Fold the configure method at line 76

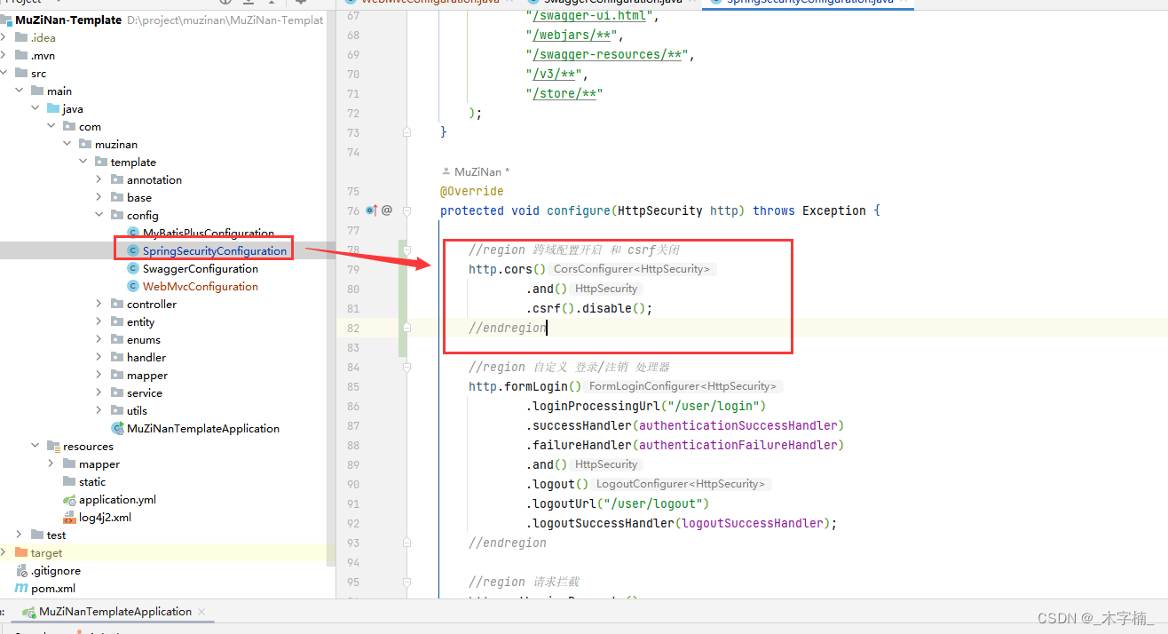(406, 210)
